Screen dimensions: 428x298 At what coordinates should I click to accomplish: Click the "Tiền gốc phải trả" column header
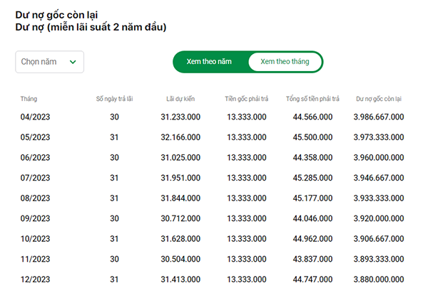(246, 99)
